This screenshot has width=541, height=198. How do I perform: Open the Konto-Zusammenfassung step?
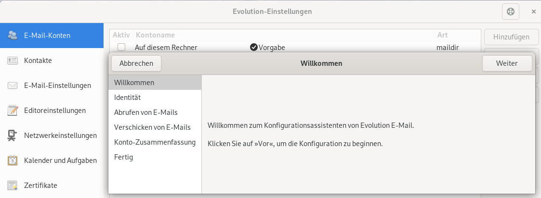154,142
